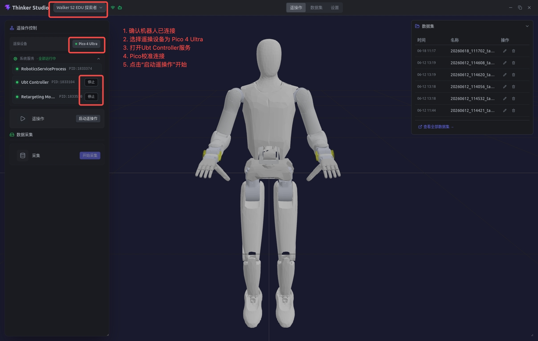Edit the 20260612_114620 dataset name
The height and width of the screenshot is (341, 538).
(505, 75)
